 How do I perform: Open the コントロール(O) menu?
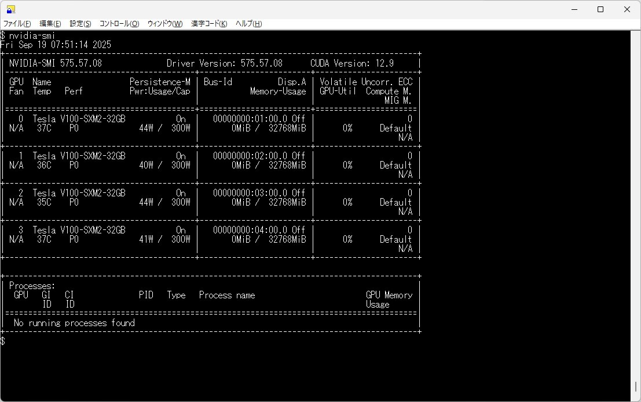[x=119, y=24]
